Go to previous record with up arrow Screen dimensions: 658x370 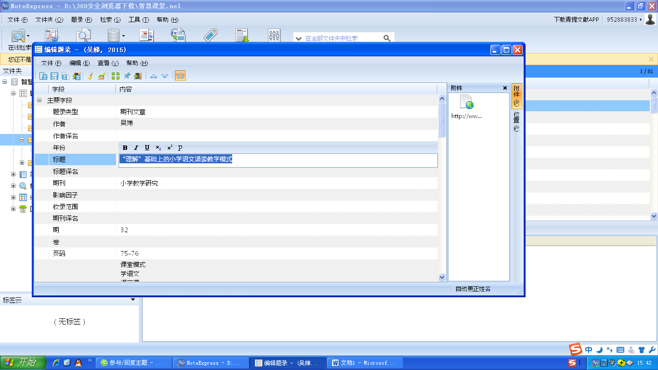[x=154, y=76]
